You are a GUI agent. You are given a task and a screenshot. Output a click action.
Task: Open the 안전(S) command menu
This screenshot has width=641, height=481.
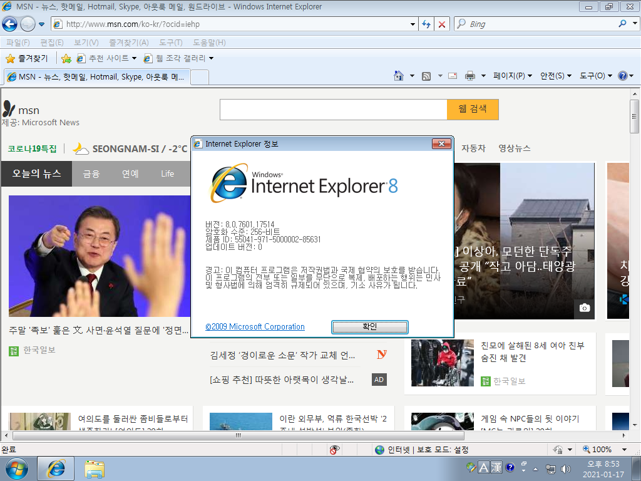(x=556, y=76)
